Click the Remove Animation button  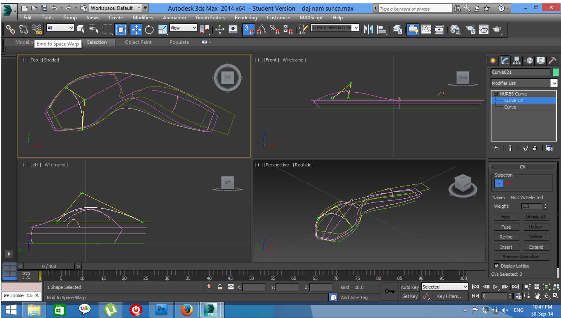pyautogui.click(x=521, y=257)
